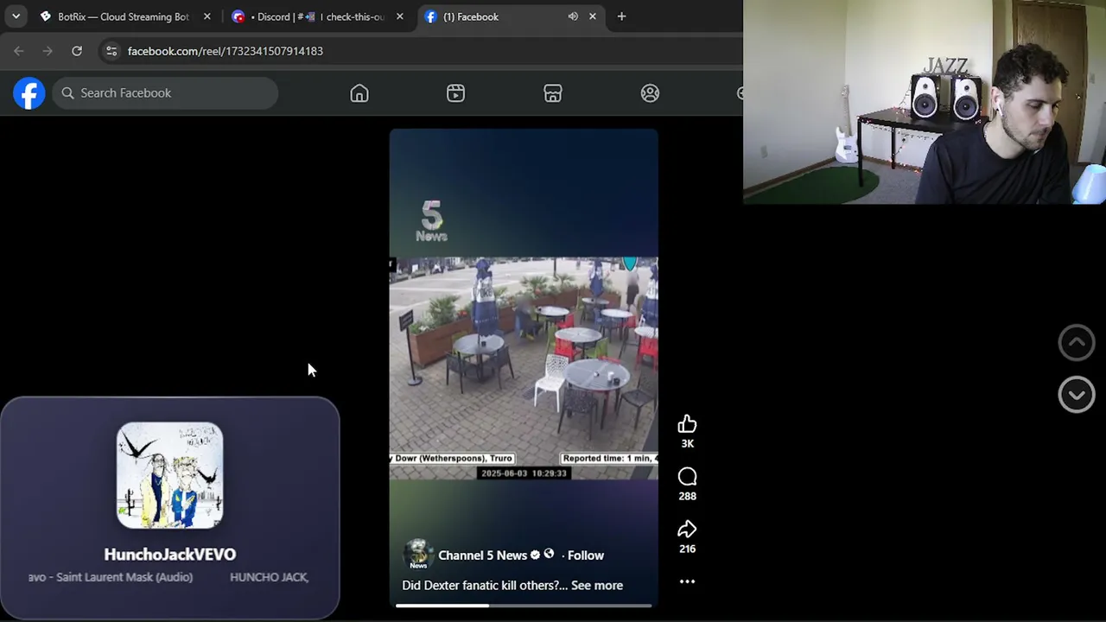Screen dimensions: 1106x622
Task: Select the Facebook browser tab
Action: coord(510,16)
